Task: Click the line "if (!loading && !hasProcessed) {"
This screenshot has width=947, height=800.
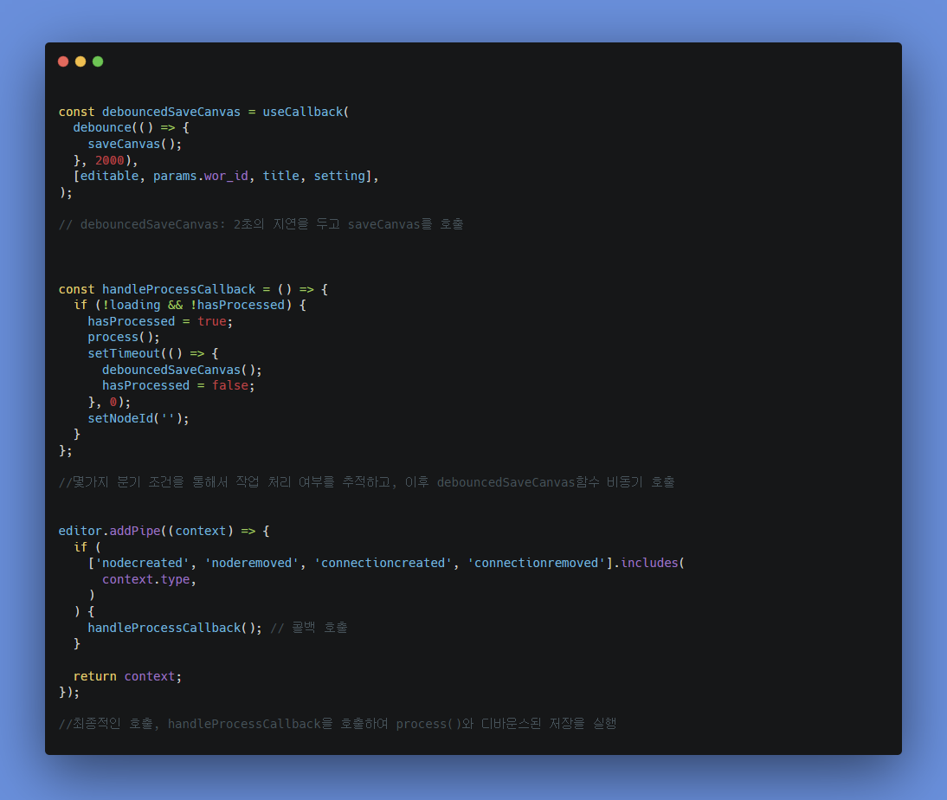Action: point(190,305)
